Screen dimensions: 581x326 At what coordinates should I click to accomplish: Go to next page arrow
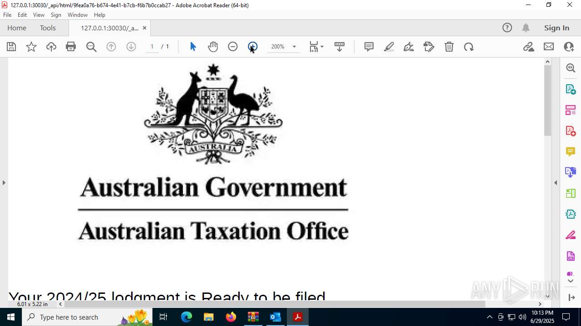(x=131, y=47)
